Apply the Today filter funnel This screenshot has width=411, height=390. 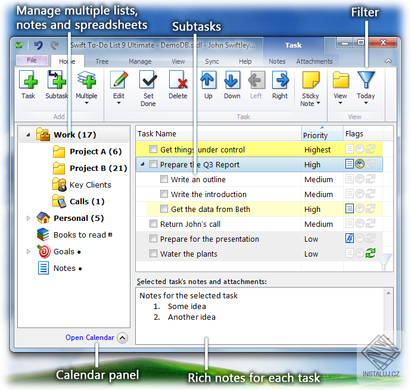pyautogui.click(x=366, y=80)
